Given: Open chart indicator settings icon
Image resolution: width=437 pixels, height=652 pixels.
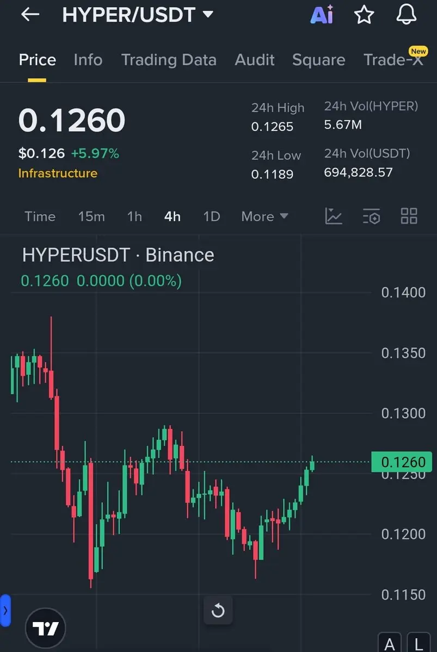Looking at the screenshot, I should point(371,216).
